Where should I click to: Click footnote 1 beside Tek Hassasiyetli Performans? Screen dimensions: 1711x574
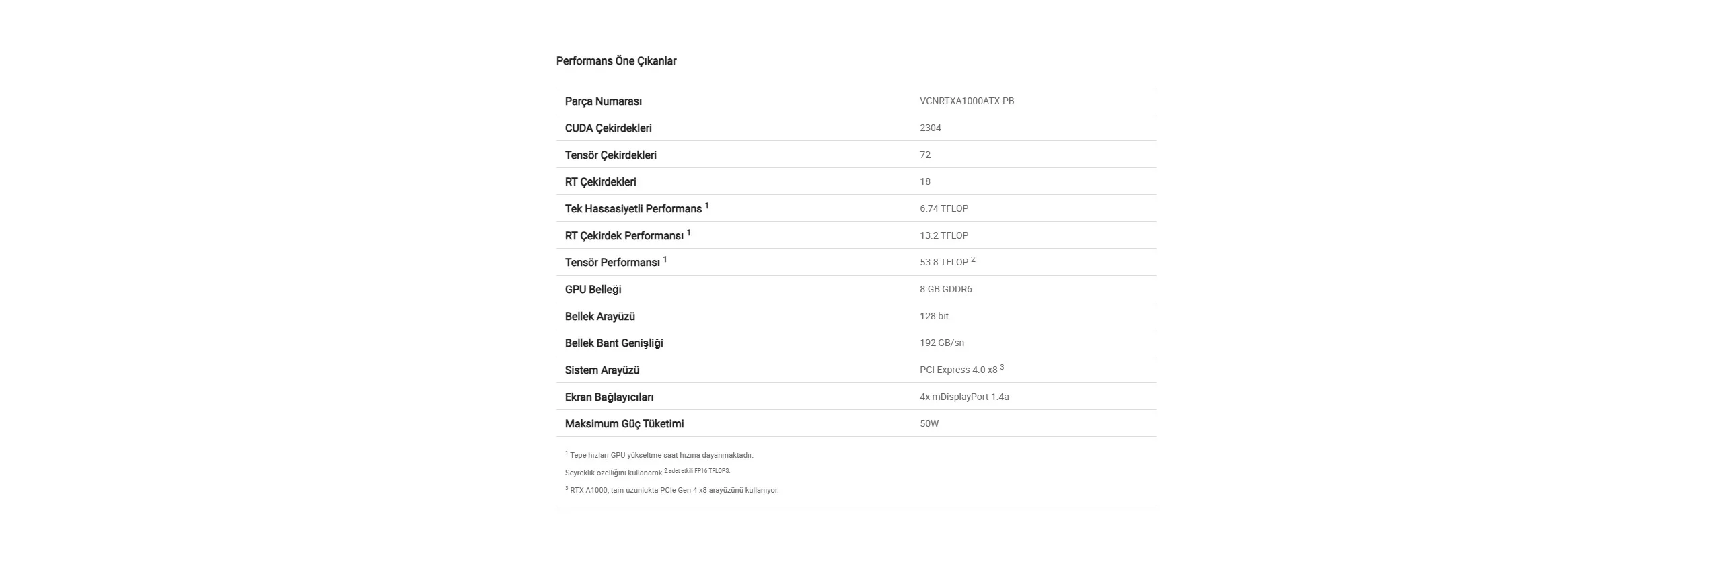click(706, 206)
